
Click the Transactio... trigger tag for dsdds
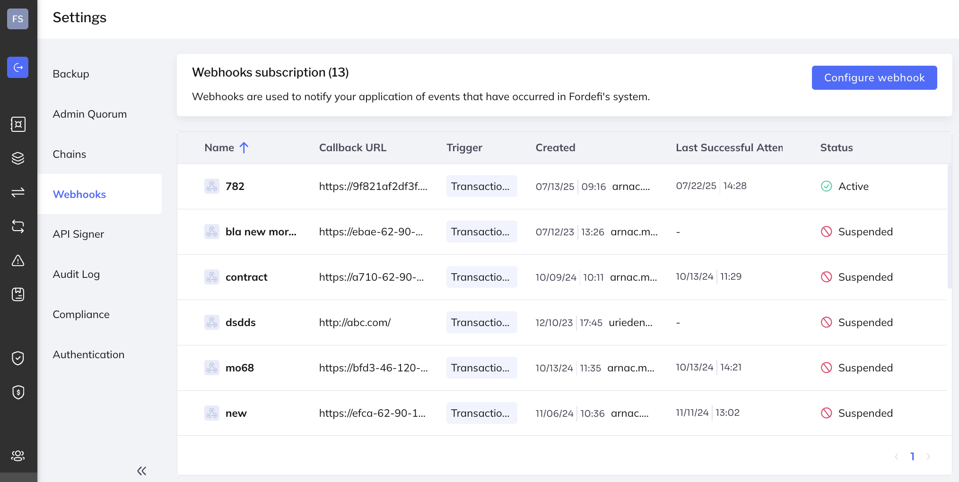(x=481, y=322)
